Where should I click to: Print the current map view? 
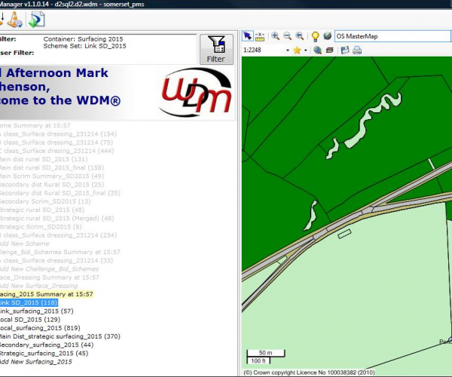[356, 51]
